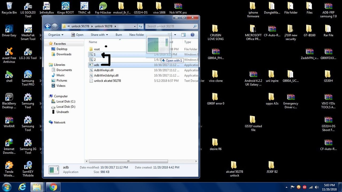Screen dimensions: 342x192
Task: Open CRUISIN LOVE SONG folder
Action: (x=216, y=33)
